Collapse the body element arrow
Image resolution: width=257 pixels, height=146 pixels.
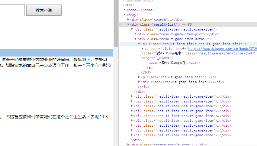click(125, 15)
